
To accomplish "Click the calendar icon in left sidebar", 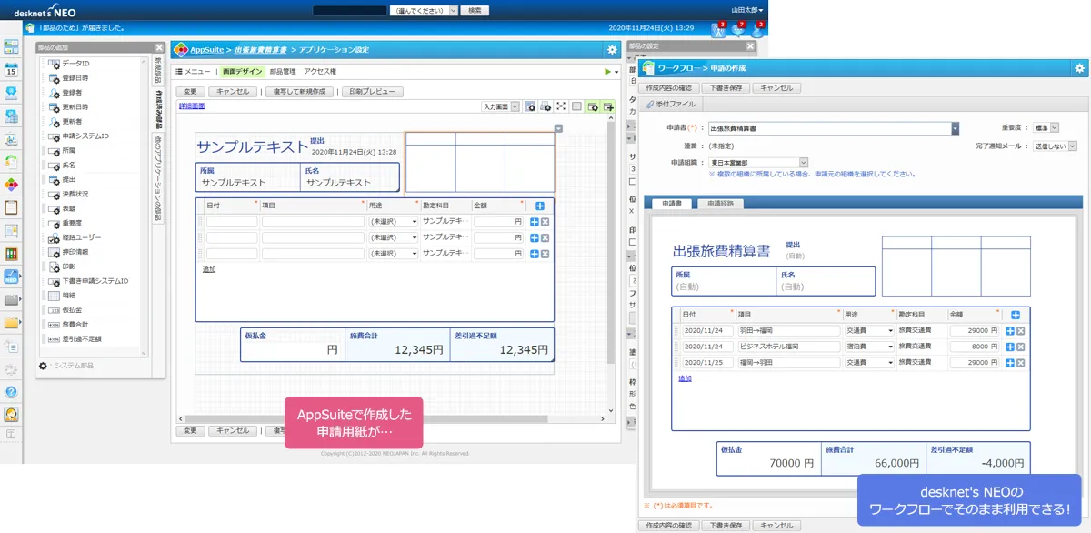I will [11, 70].
